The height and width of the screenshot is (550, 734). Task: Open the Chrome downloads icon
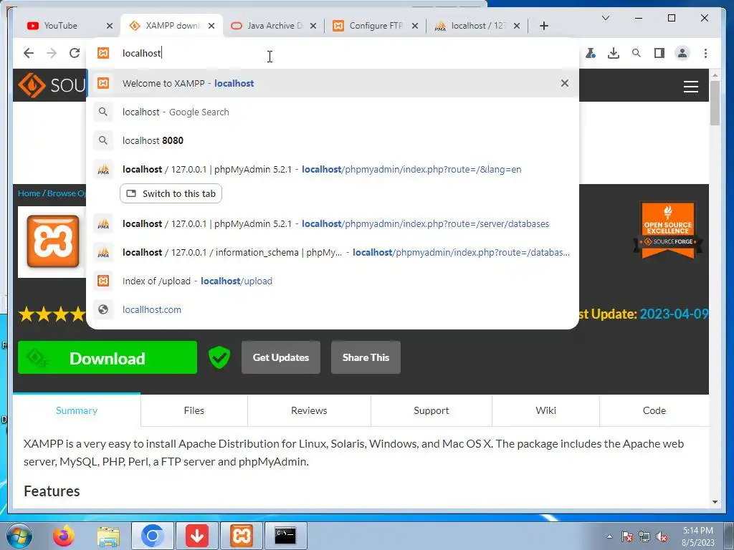(614, 53)
